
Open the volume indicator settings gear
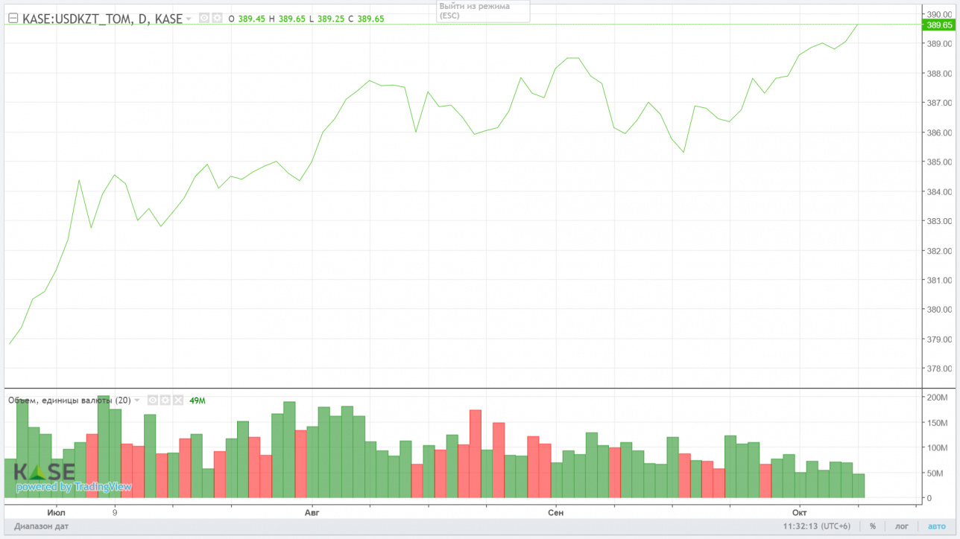pyautogui.click(x=165, y=401)
